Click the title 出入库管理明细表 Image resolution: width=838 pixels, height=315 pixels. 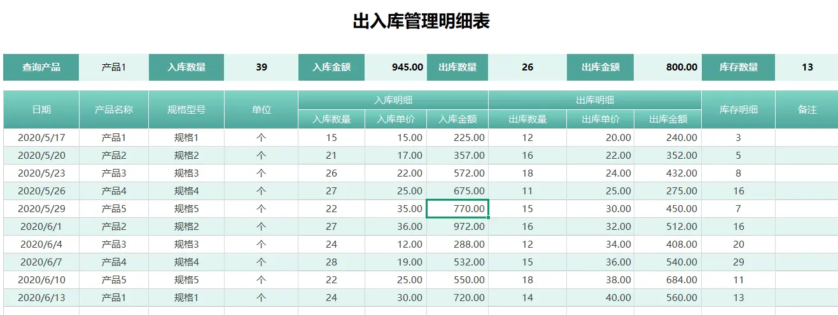pos(421,22)
